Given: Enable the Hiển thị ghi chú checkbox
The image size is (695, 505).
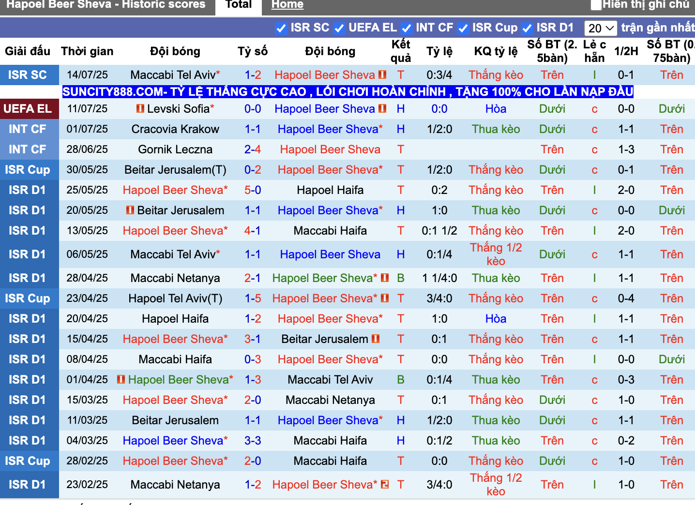Looking at the screenshot, I should [596, 5].
